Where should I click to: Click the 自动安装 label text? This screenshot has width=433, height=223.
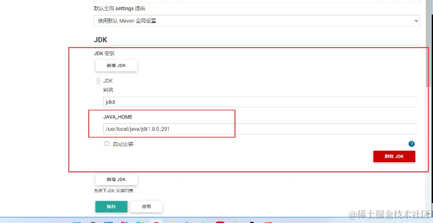[x=123, y=144]
